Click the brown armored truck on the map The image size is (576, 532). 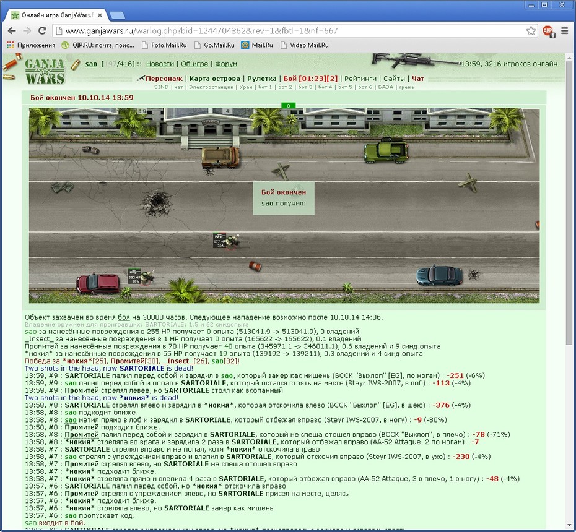pyautogui.click(x=220, y=157)
